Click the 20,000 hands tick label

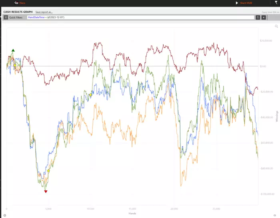coord(174,209)
